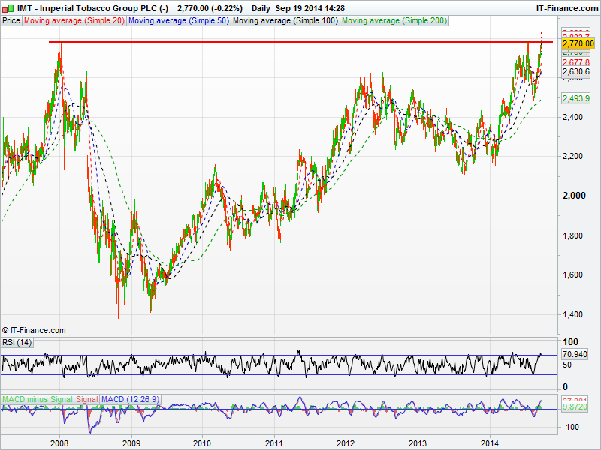Image resolution: width=601 pixels, height=450 pixels.
Task: Select the MACD minus Signal label
Action: [37, 398]
